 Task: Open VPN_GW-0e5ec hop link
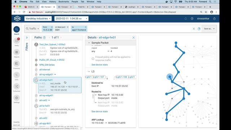click(x=47, y=65)
